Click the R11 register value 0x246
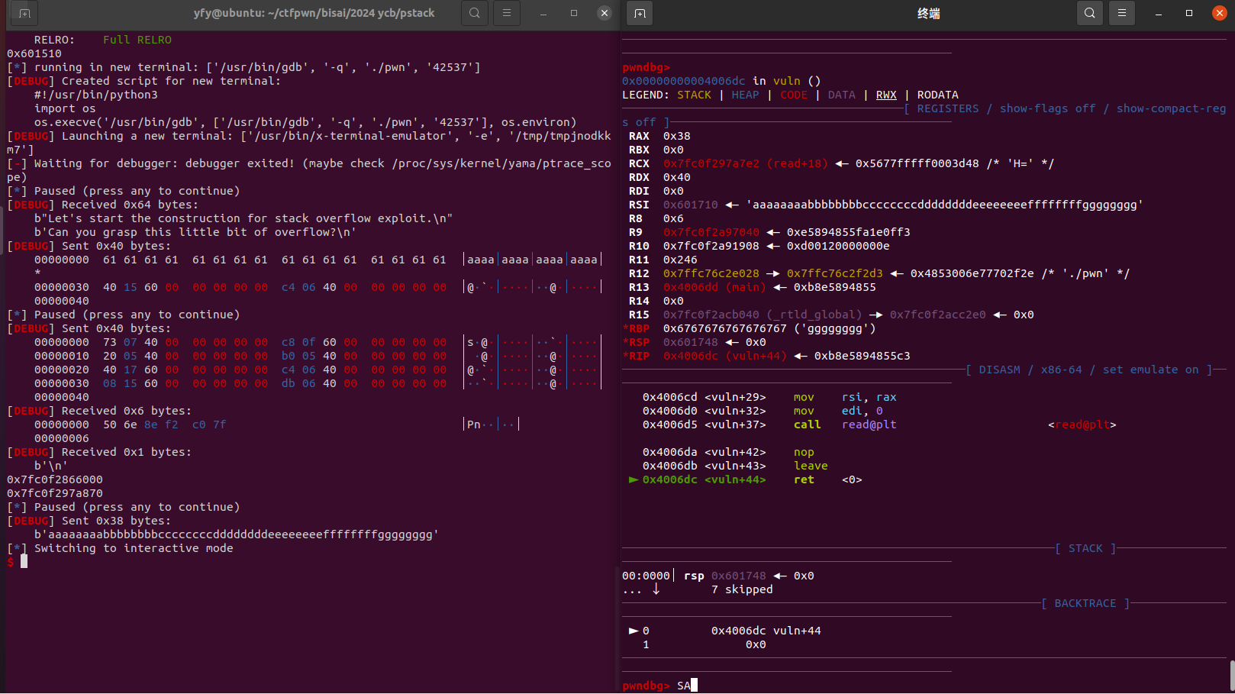This screenshot has height=694, width=1235. (680, 260)
